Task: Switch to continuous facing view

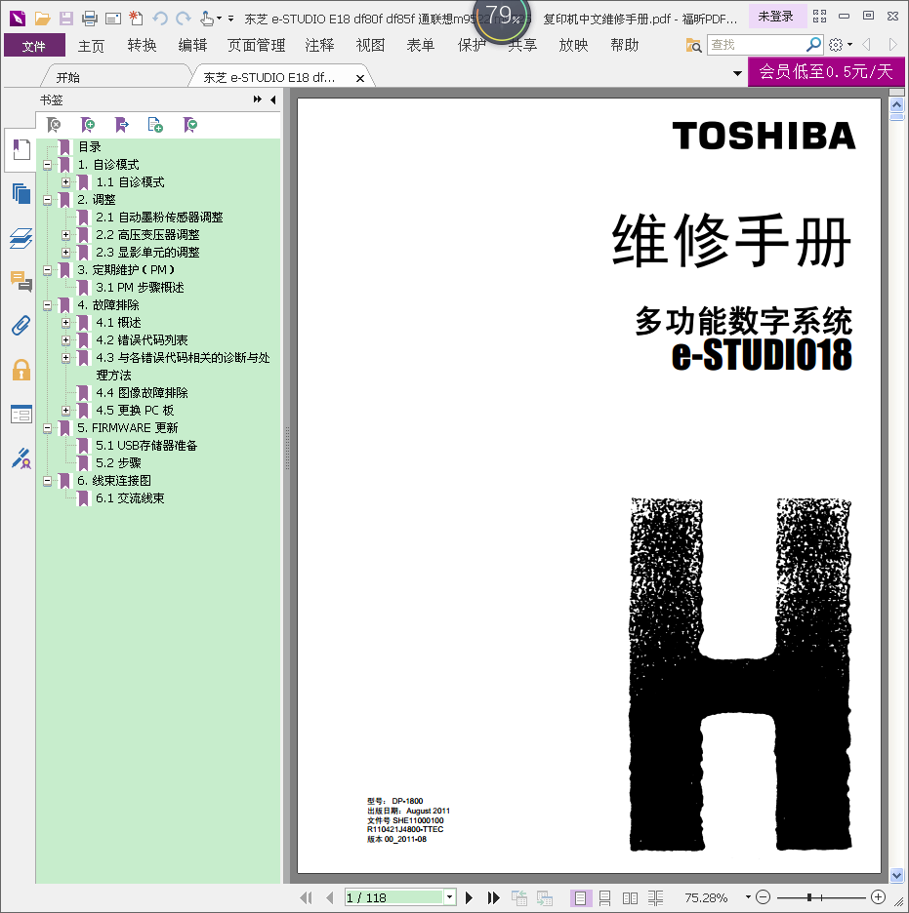Action: point(655,897)
